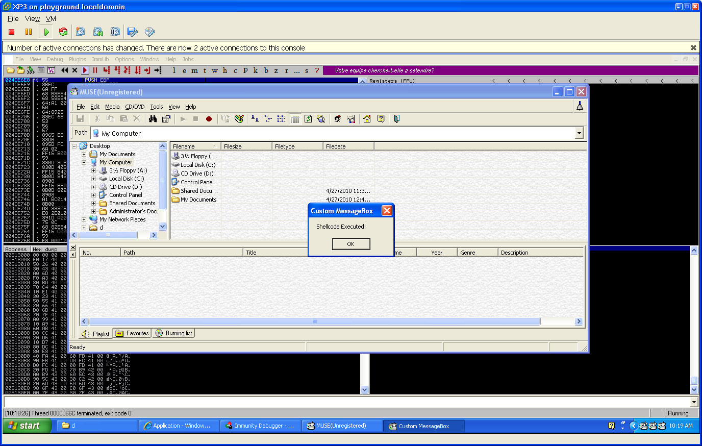Open the VM console View menu
The height and width of the screenshot is (446, 702).
[32, 18]
